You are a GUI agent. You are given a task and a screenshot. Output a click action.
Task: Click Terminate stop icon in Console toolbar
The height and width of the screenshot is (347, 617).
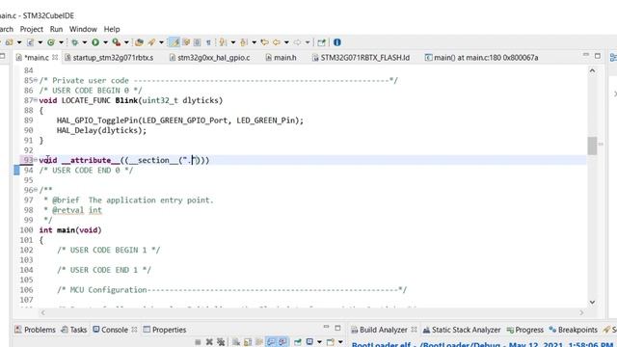pos(198,342)
